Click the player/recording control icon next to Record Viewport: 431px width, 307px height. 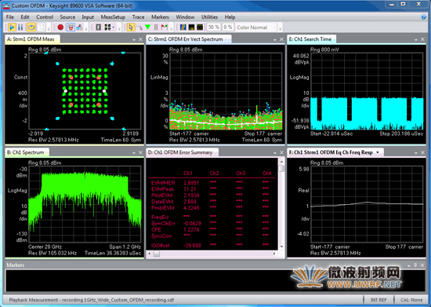tap(71, 27)
